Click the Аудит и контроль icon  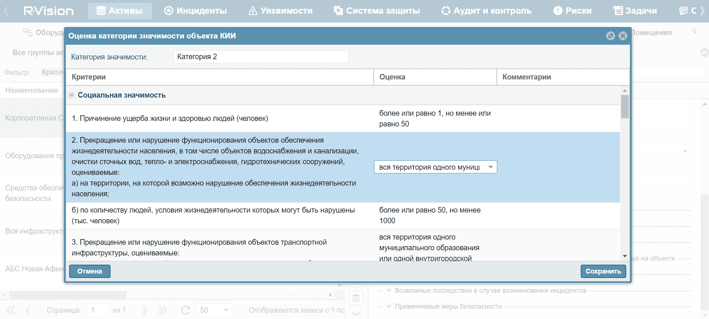(446, 11)
